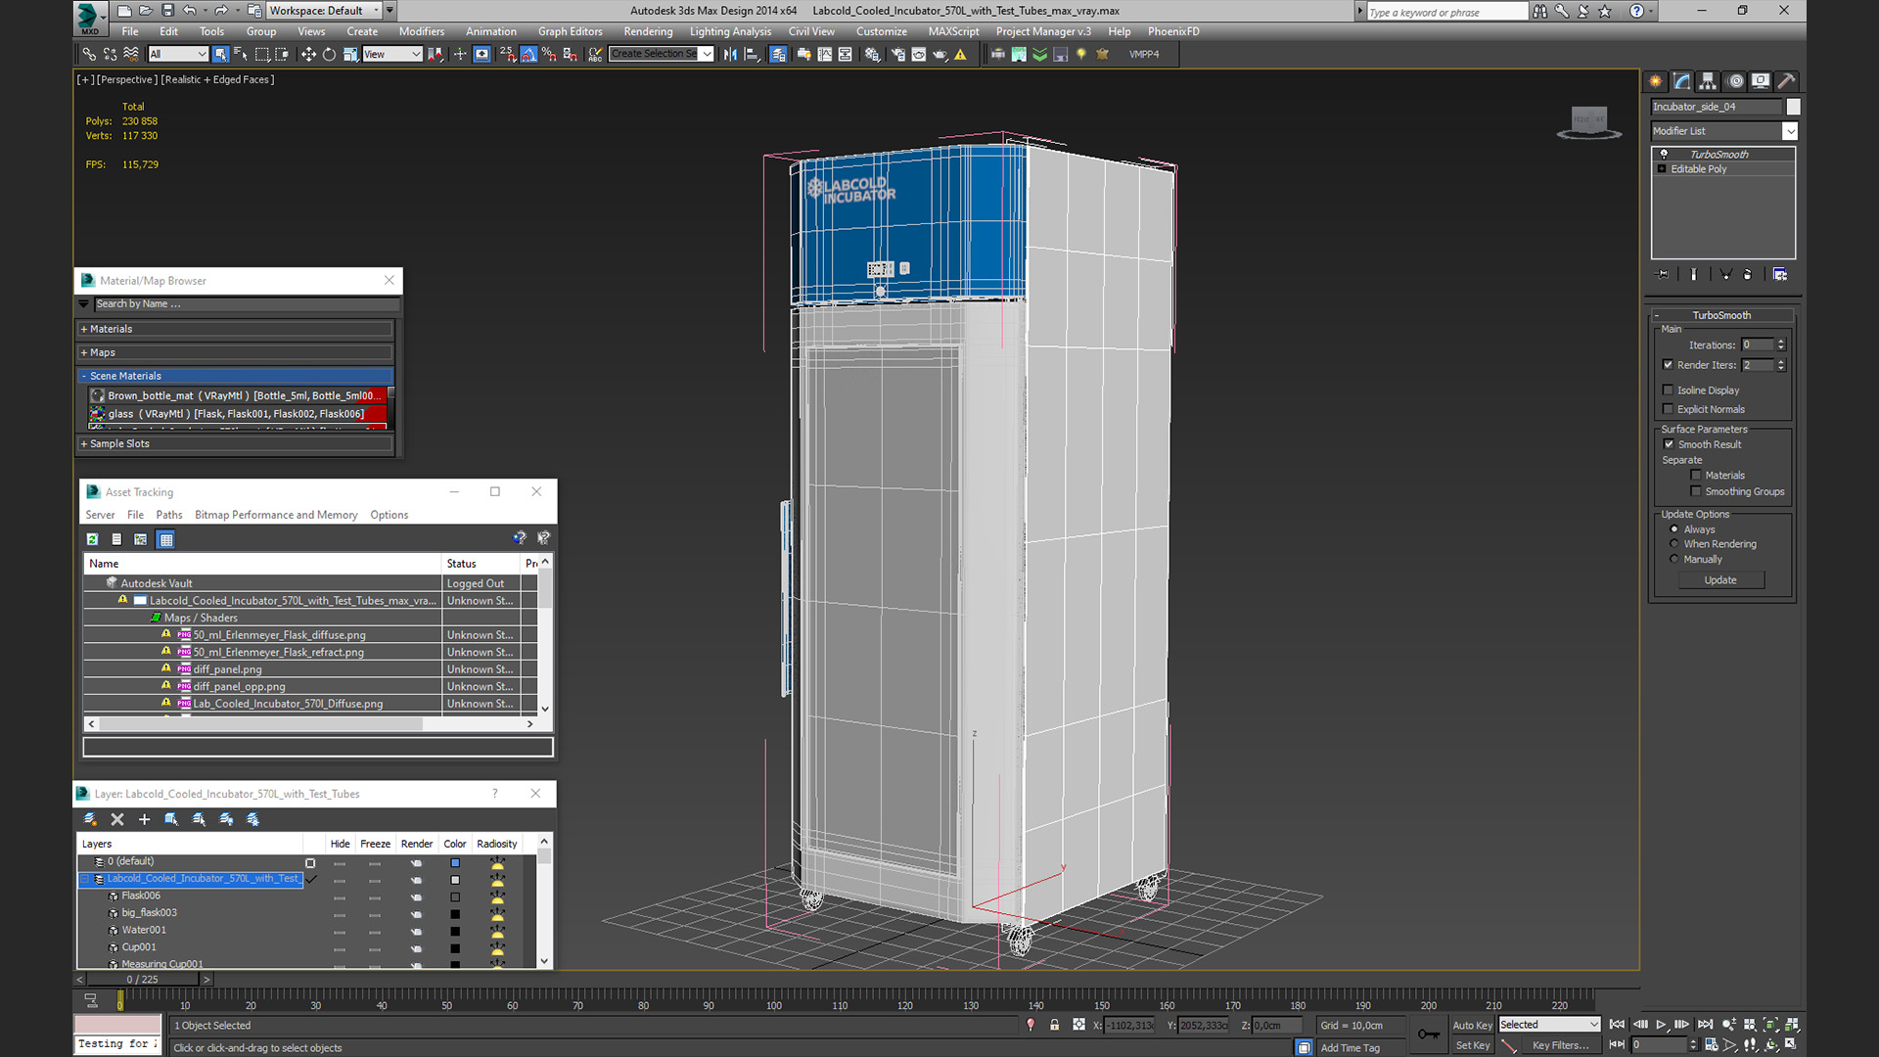
Task: Uncheck Smooth Result checkbox
Action: click(1669, 444)
